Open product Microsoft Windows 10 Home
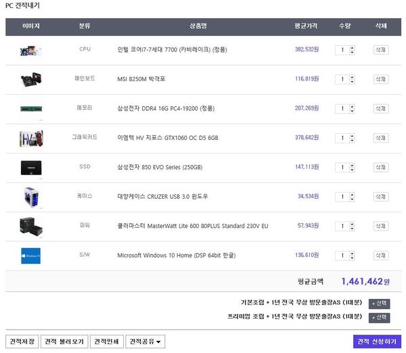Viewport: 406px width, 353px height. click(x=177, y=256)
